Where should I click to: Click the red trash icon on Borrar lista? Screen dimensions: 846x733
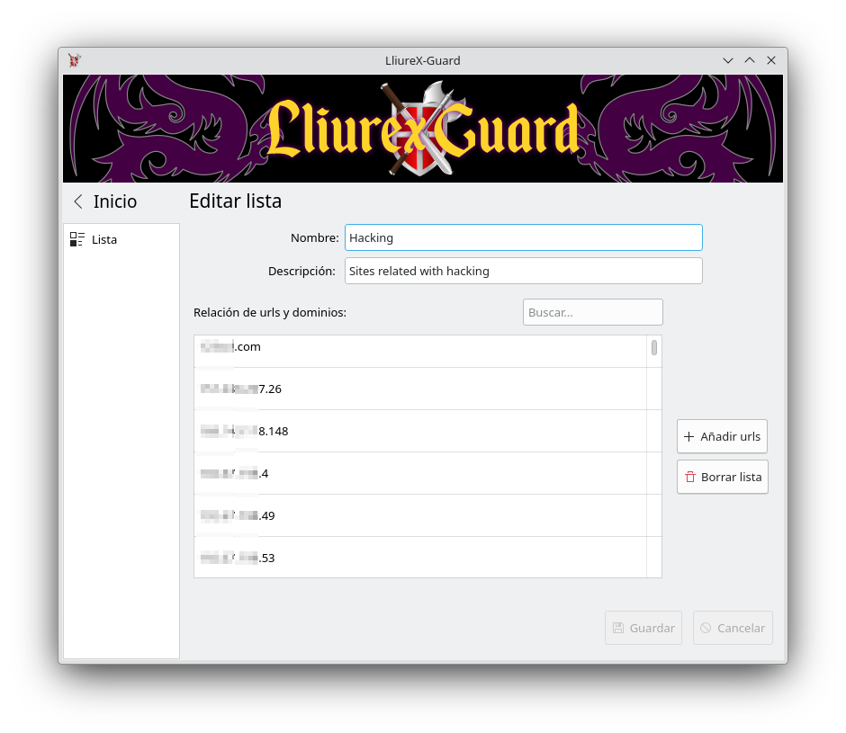(690, 478)
